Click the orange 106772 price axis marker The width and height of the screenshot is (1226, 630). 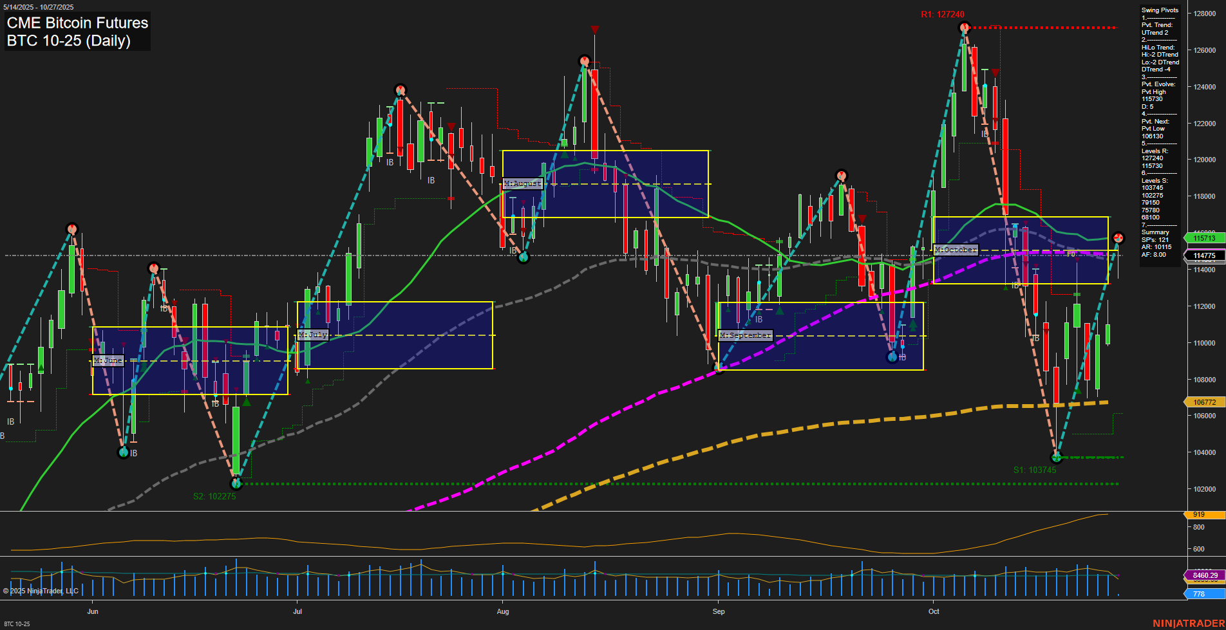point(1204,402)
